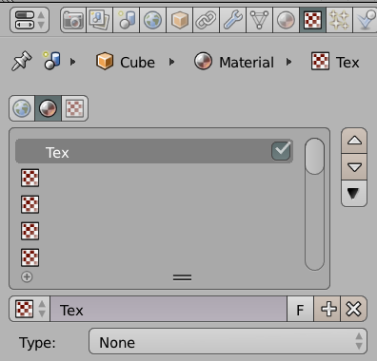Screen dimensions: 377x361
Task: Click the scene icon in the breadcrumb
Action: point(52,60)
